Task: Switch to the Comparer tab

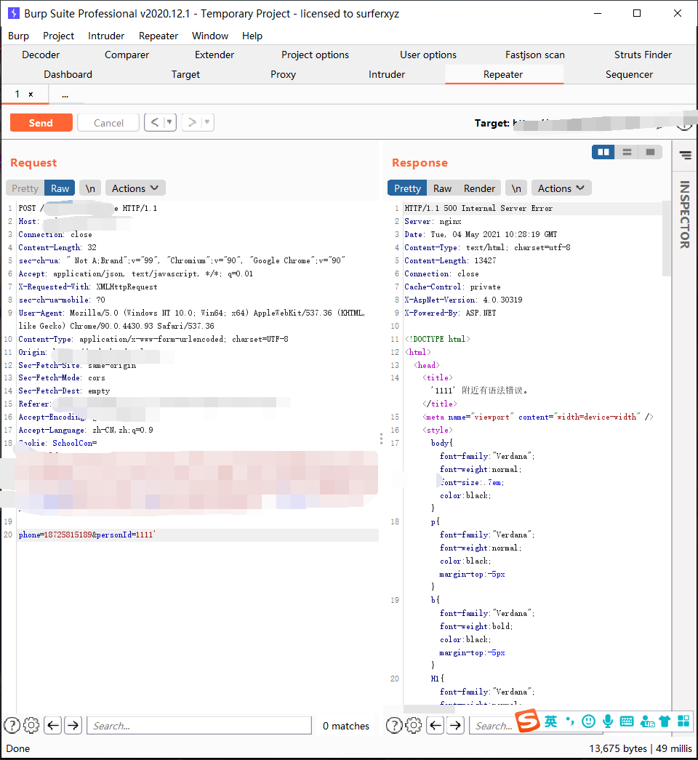Action: point(127,55)
